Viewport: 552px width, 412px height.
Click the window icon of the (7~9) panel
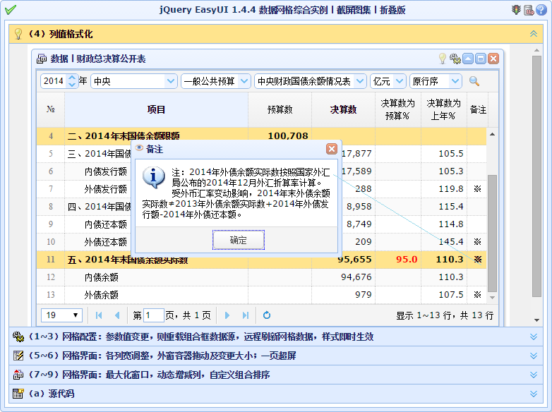coord(18,375)
